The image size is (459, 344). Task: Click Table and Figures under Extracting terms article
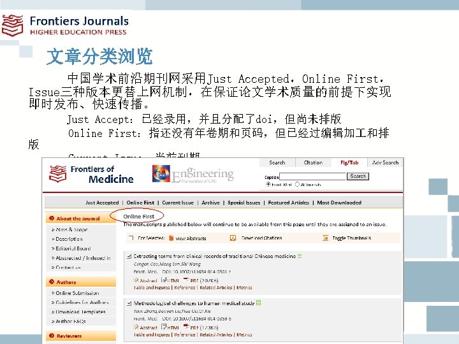tap(152, 287)
